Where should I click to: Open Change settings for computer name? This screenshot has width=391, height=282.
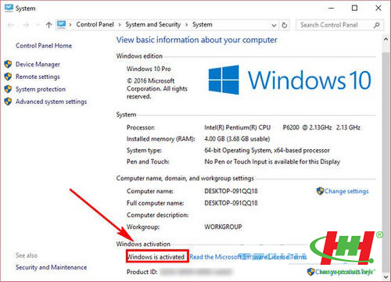(346, 191)
